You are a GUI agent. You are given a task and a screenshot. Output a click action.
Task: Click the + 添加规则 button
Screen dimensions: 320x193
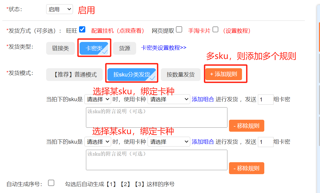click(223, 74)
